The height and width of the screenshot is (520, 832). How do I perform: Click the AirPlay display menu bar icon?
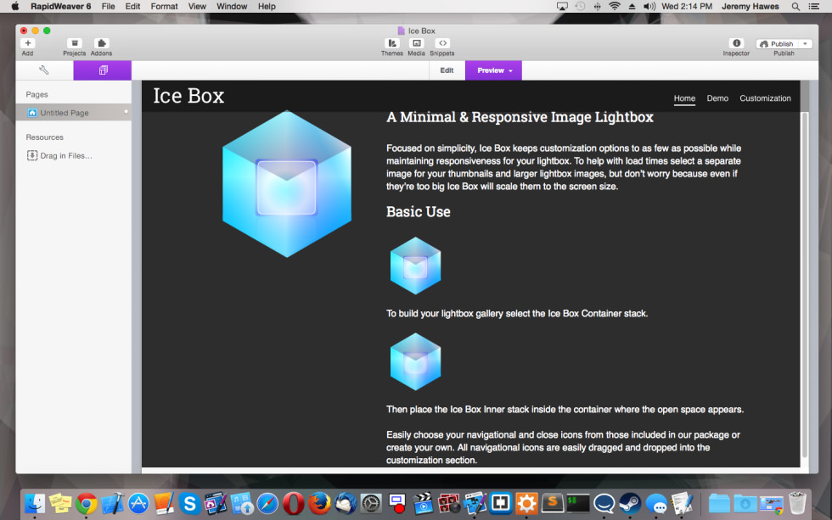[562, 6]
